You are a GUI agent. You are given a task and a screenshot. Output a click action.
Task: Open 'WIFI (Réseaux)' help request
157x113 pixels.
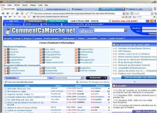coord(125,51)
